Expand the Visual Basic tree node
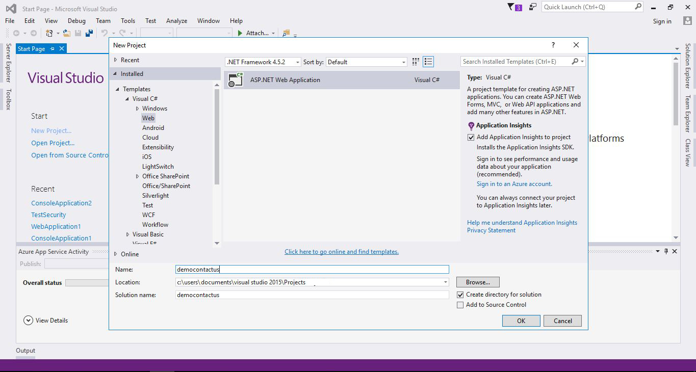The image size is (696, 372). [x=128, y=234]
